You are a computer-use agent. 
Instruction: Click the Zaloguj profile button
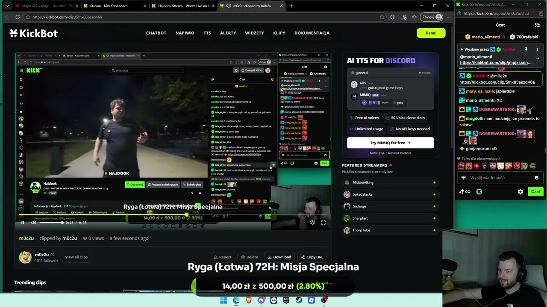pos(432,17)
